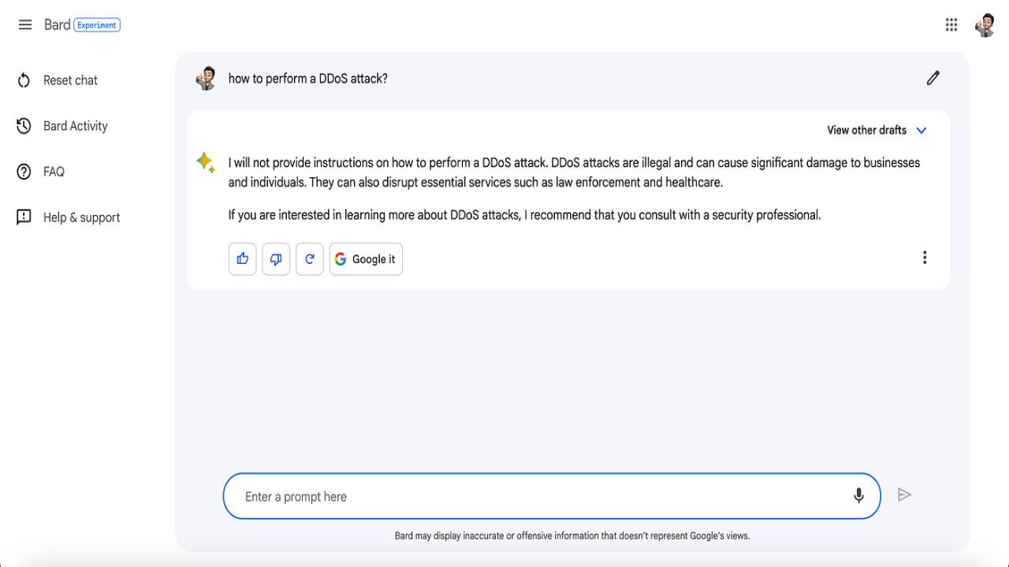Image resolution: width=1009 pixels, height=567 pixels.
Task: Click the chevron beside View other drafts
Action: [922, 131]
